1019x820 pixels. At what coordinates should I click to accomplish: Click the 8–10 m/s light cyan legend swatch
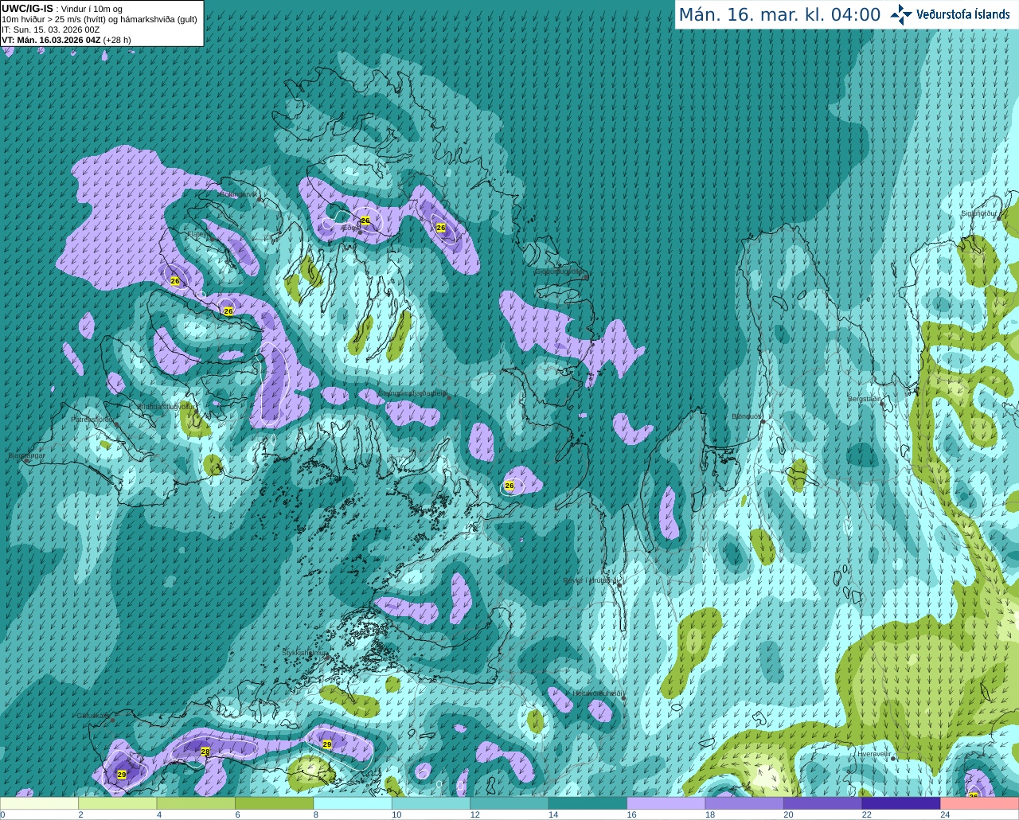tap(353, 803)
